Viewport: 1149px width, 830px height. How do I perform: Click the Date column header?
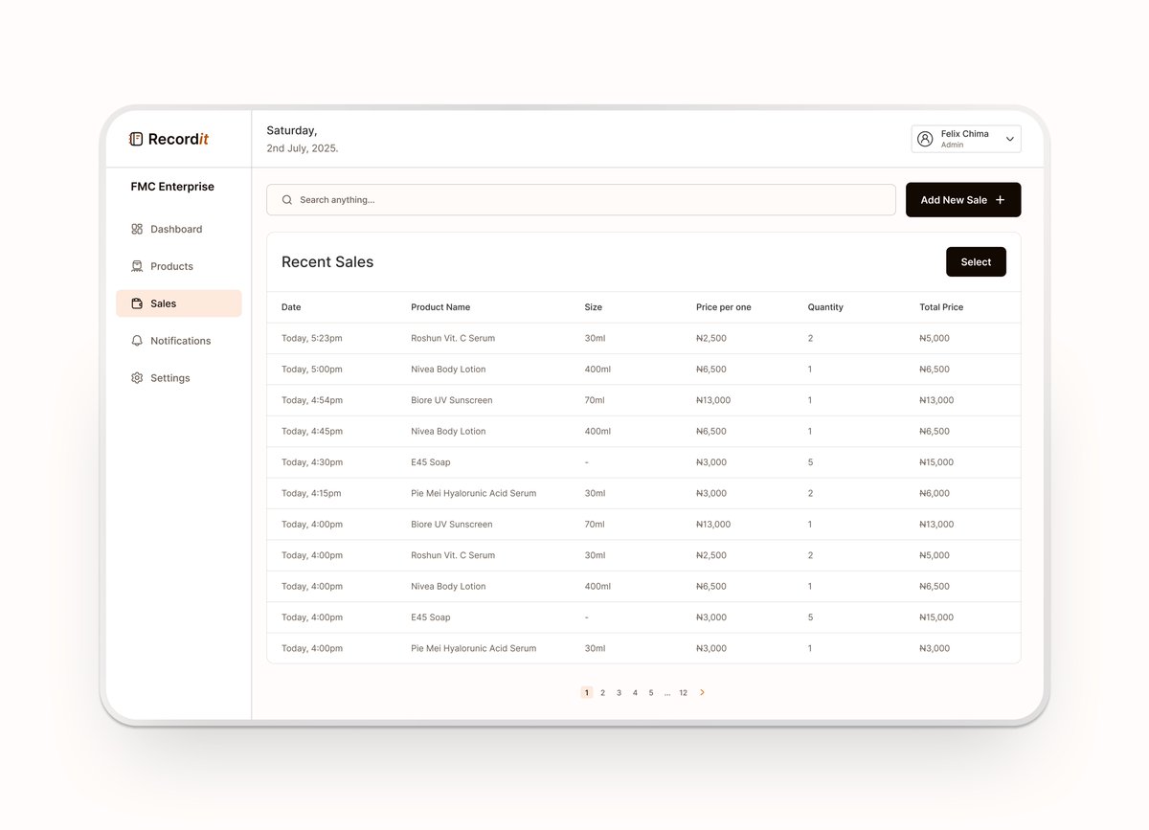[x=291, y=307]
